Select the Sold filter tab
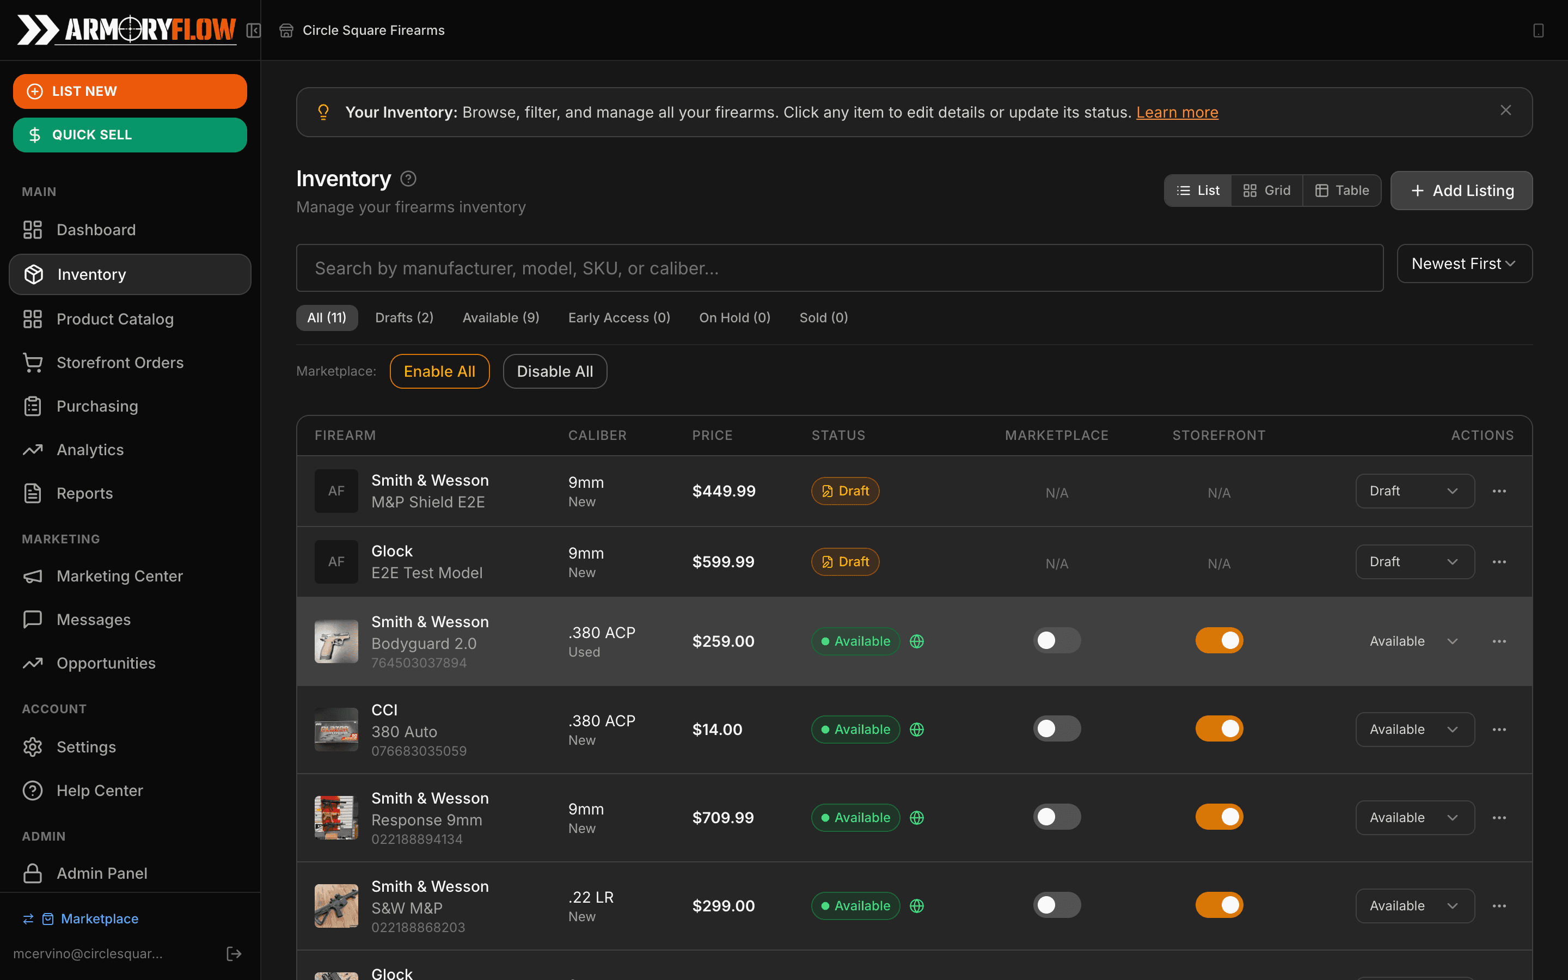Screen dimensions: 1568x980 823,317
